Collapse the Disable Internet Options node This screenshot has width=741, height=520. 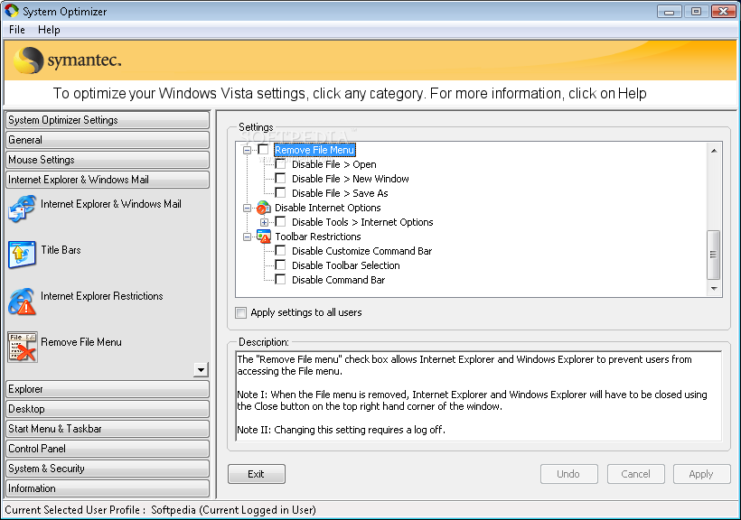247,208
